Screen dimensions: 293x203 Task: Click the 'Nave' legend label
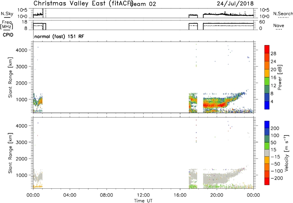(x=278, y=26)
